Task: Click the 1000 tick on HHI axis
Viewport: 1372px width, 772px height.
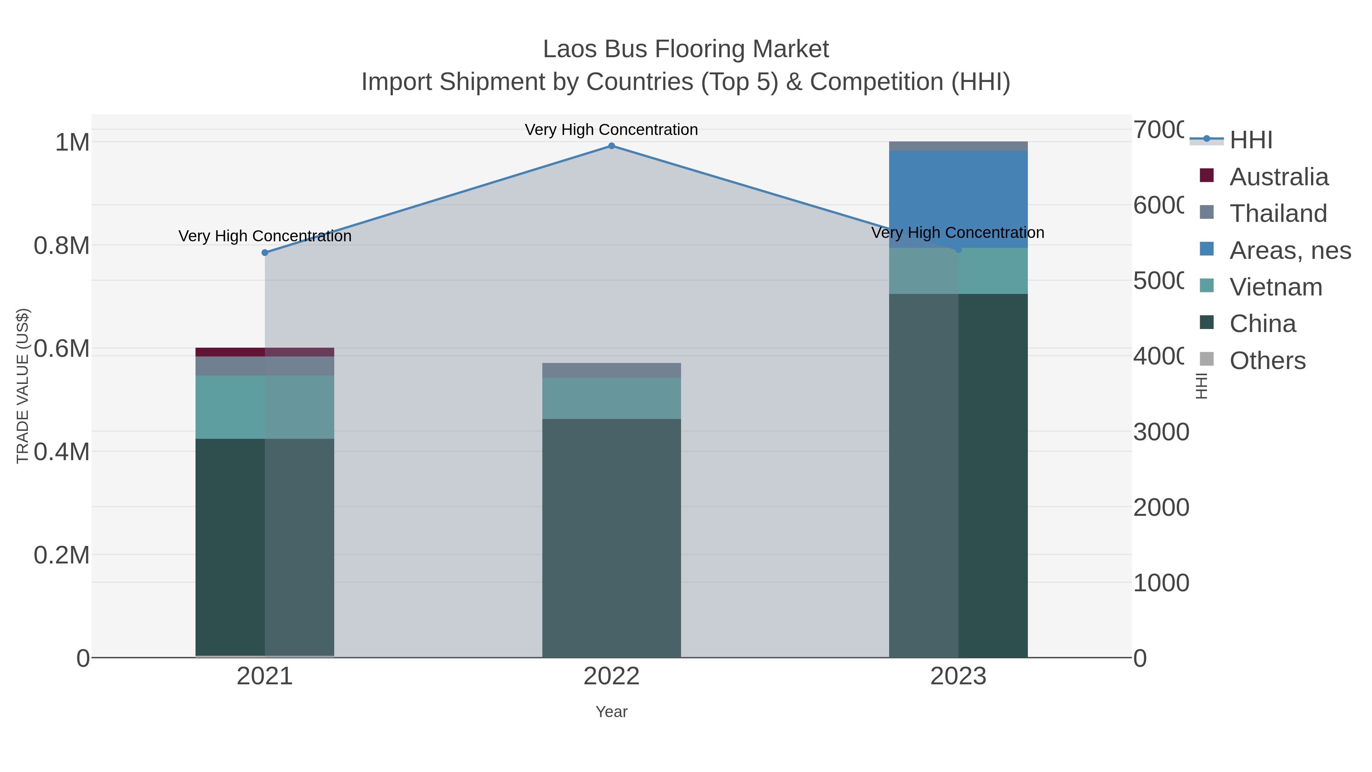Action: click(1161, 583)
